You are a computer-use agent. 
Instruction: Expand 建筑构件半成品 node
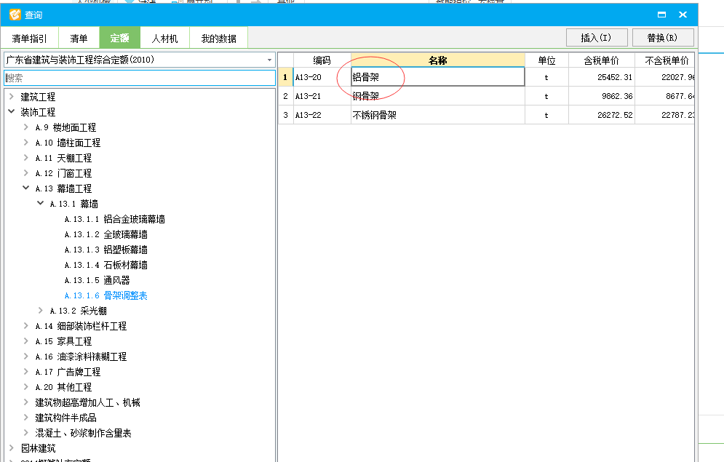pos(26,417)
